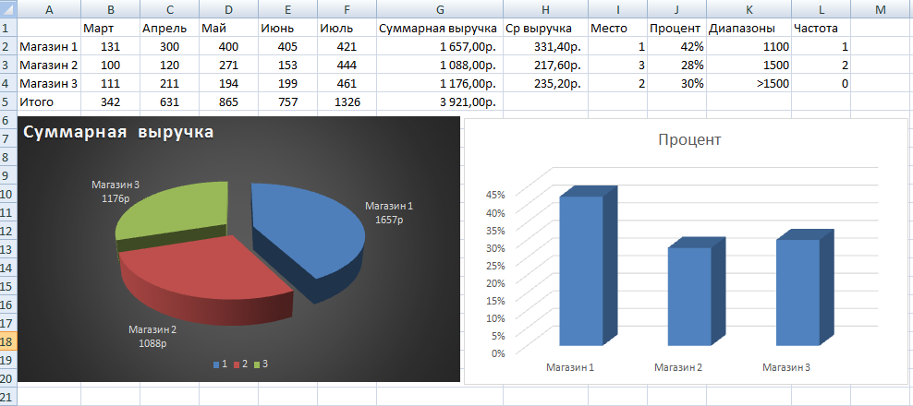
Task: Select column header G
Action: 440,9
